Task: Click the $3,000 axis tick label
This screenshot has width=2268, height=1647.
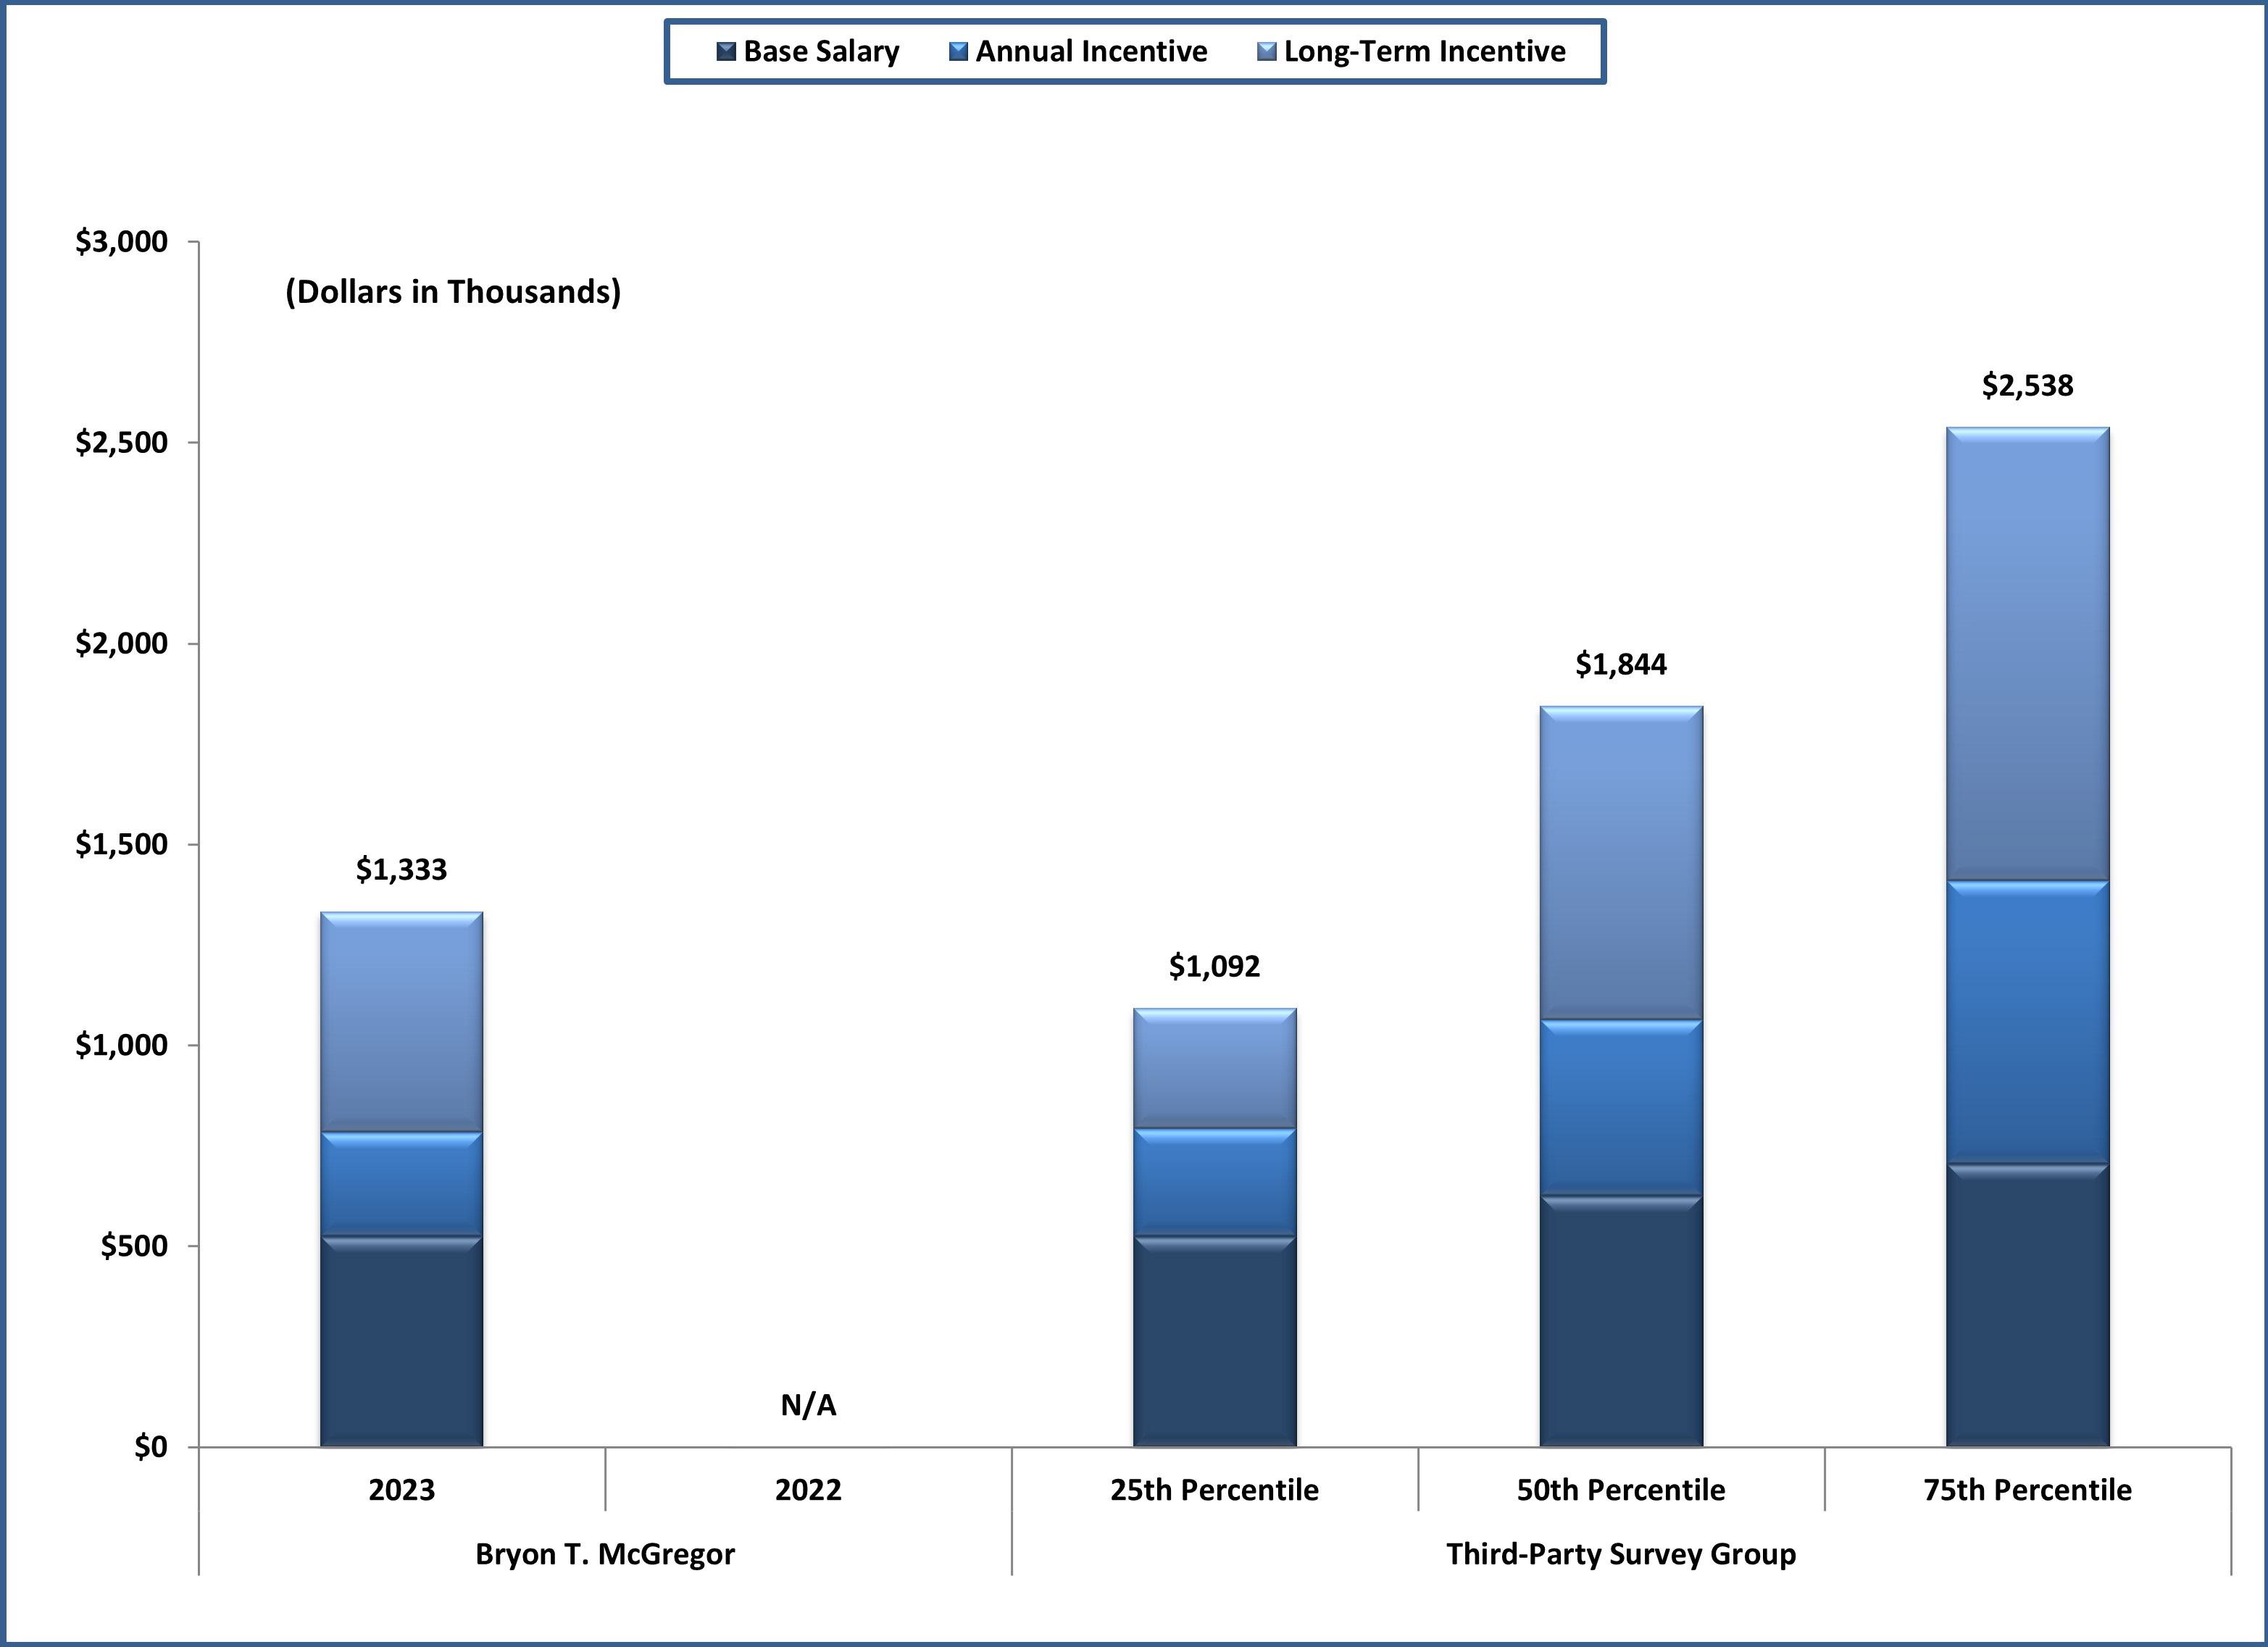Action: (121, 241)
